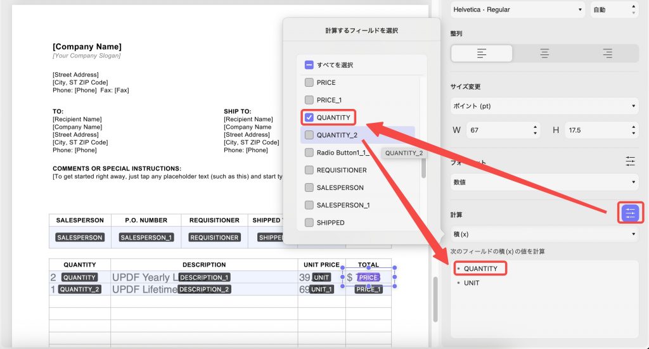Check the QUANTITY_2 checkbox

point(309,135)
